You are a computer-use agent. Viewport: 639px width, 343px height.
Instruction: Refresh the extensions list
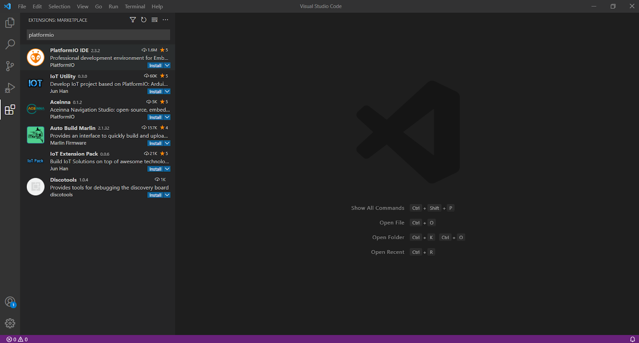pos(144,20)
